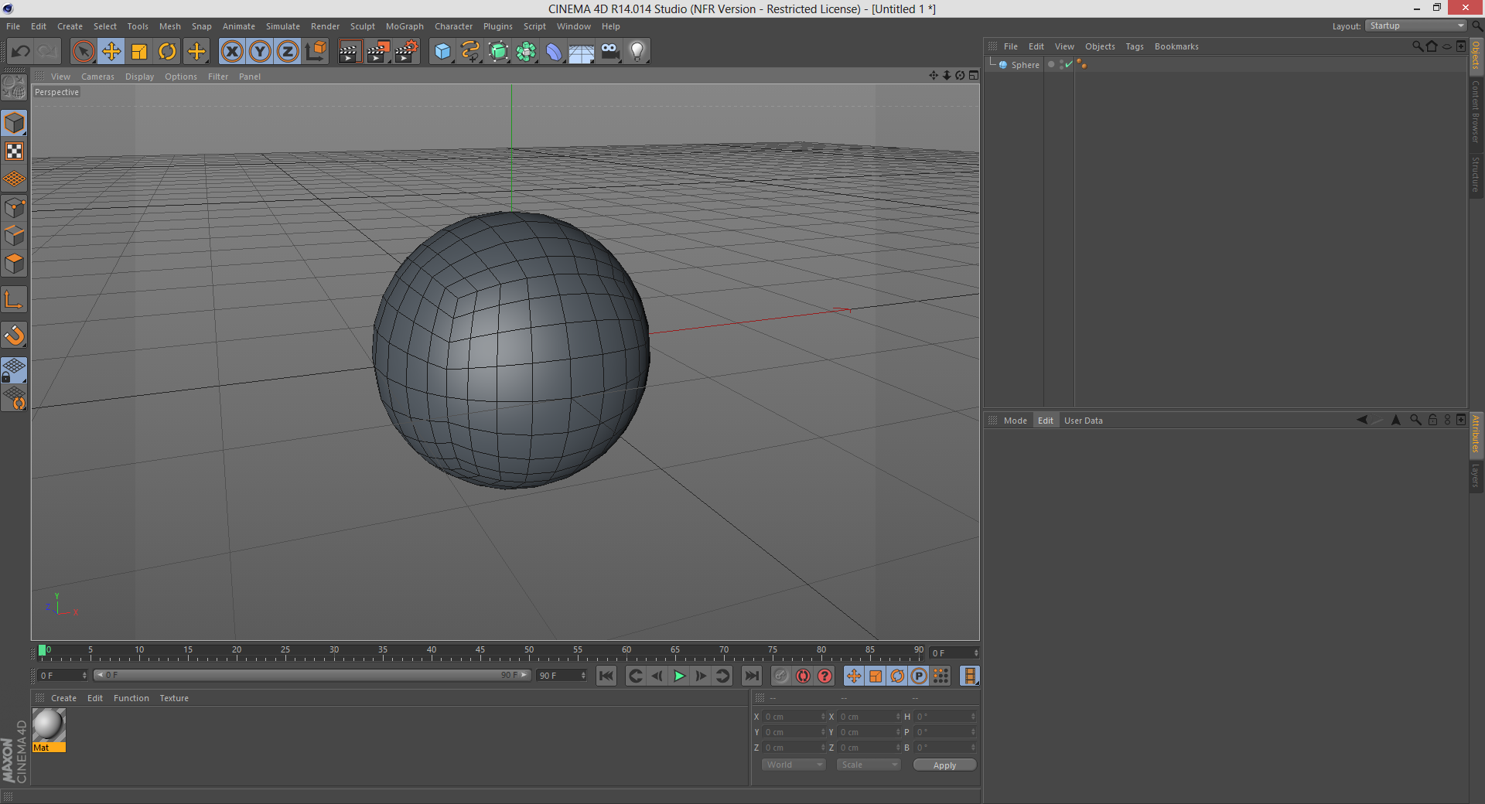The height and width of the screenshot is (804, 1485).
Task: Select the Live Selection tool
Action: (x=83, y=51)
